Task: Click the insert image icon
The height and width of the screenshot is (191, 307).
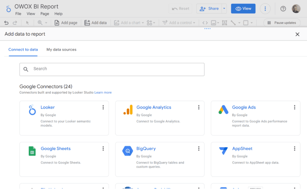Action: pyautogui.click(x=213, y=23)
